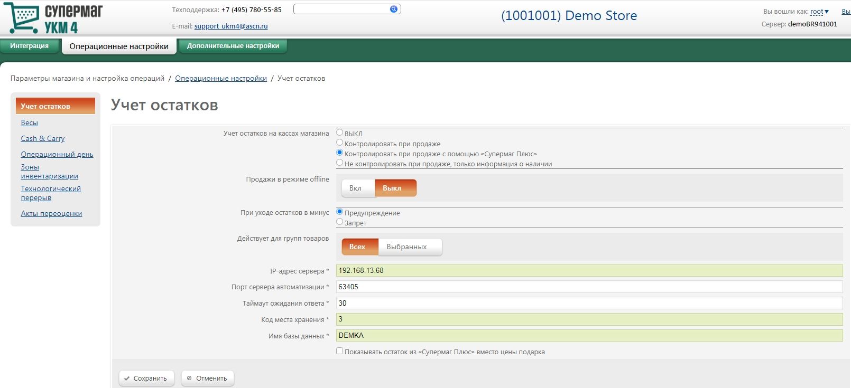Screen dimensions: 851x388
Task: Open Акты переоценки sidebar link
Action: click(x=51, y=213)
